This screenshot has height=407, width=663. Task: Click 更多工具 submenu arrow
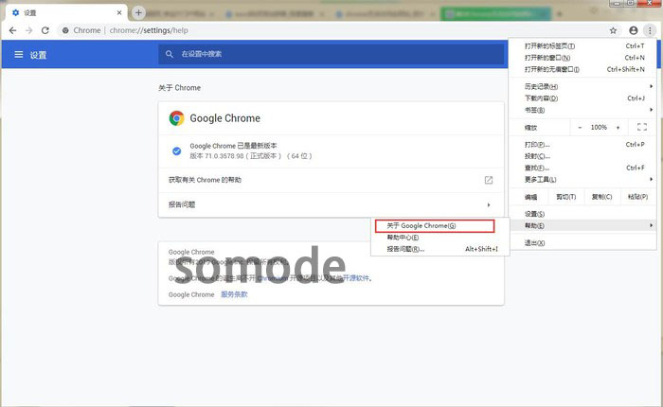coord(652,179)
